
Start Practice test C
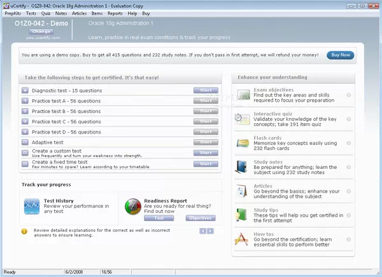pos(206,121)
